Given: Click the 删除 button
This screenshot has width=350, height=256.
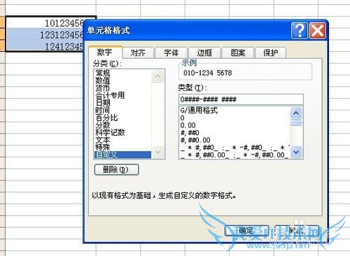Looking at the screenshot, I should [116, 169].
